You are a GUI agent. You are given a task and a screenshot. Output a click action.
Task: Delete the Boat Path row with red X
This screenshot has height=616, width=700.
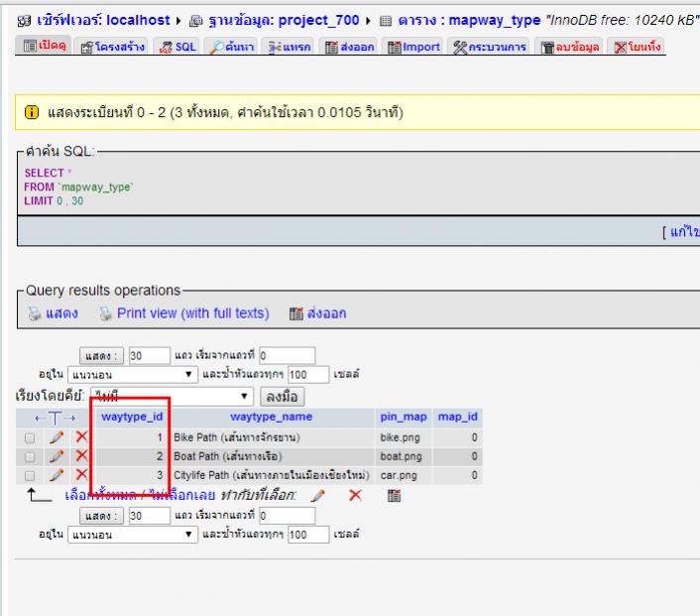click(x=82, y=456)
